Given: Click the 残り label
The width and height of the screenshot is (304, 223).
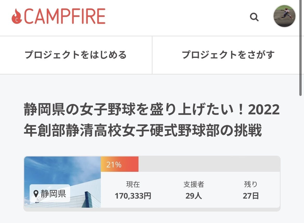Looking at the screenshot, I should click(251, 184).
